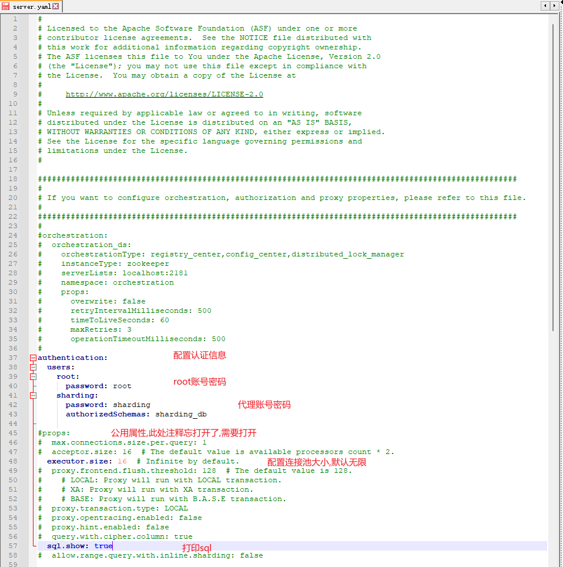Click the vertical scrollbar thumb
The image size is (563, 567).
[553, 177]
